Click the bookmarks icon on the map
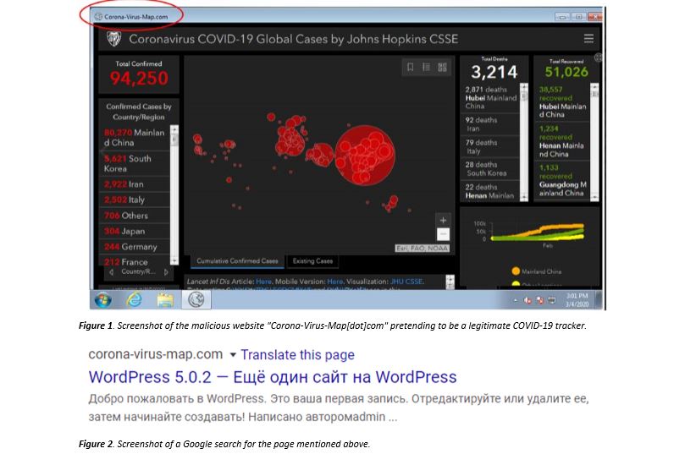The width and height of the screenshot is (685, 454). click(x=410, y=67)
